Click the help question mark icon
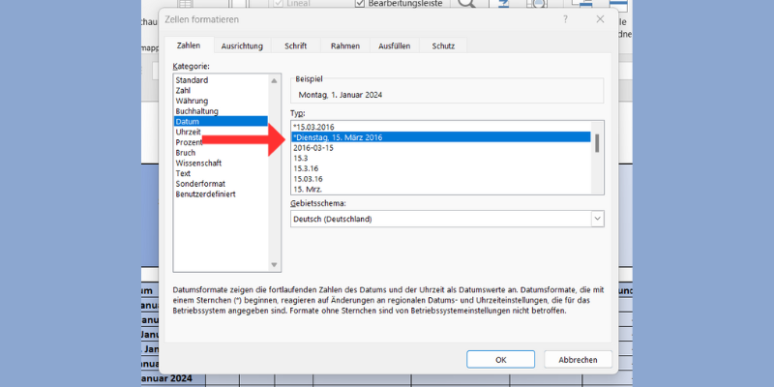The height and width of the screenshot is (387, 774). click(564, 18)
